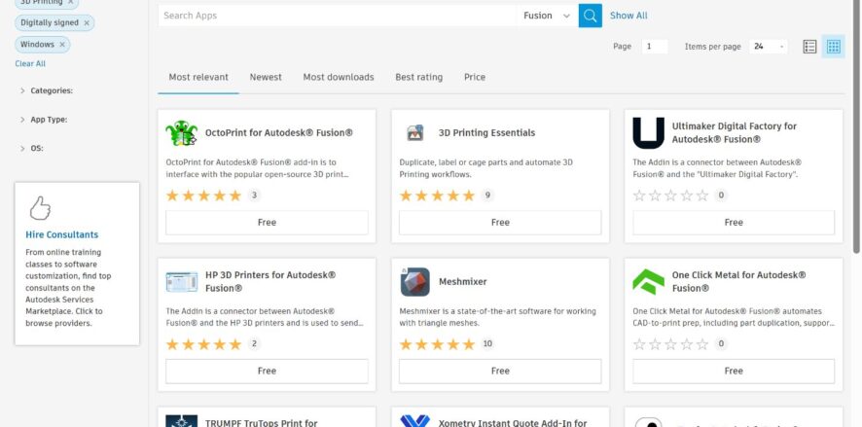Open HP 3D Printers app title
The width and height of the screenshot is (862, 427).
pyautogui.click(x=270, y=282)
